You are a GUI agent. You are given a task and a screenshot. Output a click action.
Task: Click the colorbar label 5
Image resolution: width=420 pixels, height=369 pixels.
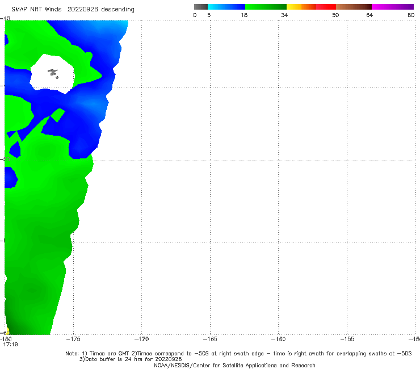pos(209,15)
